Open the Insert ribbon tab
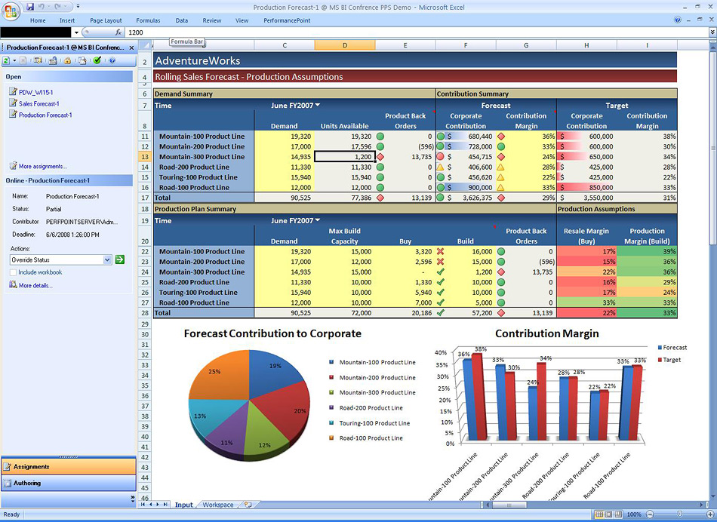Screen dimensions: 717x522 [x=67, y=20]
